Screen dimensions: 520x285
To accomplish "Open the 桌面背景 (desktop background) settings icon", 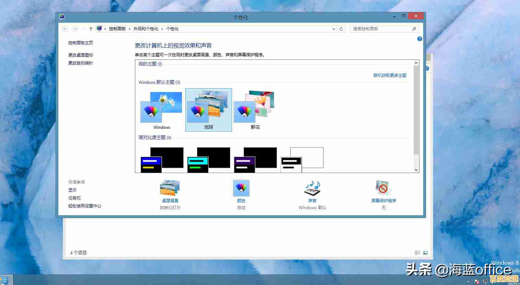I will (x=170, y=188).
